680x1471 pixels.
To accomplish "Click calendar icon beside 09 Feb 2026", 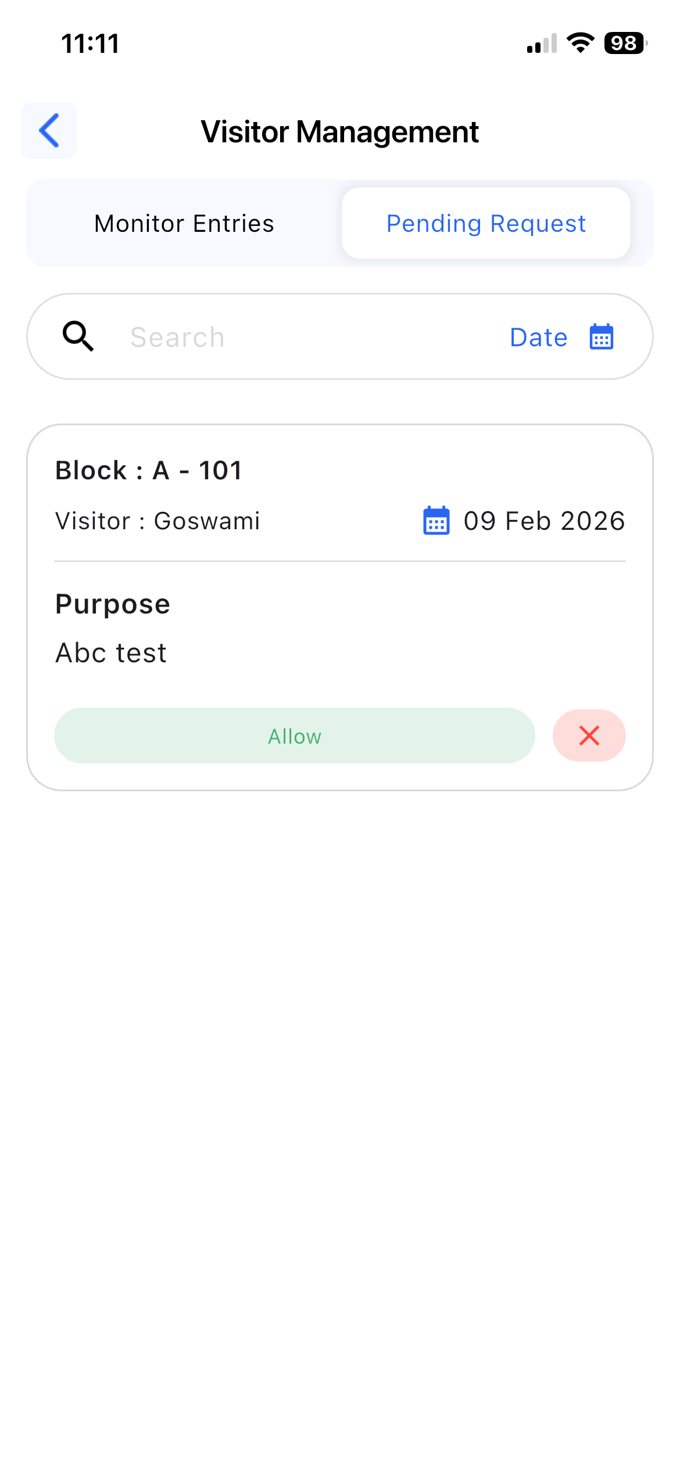I will (436, 521).
